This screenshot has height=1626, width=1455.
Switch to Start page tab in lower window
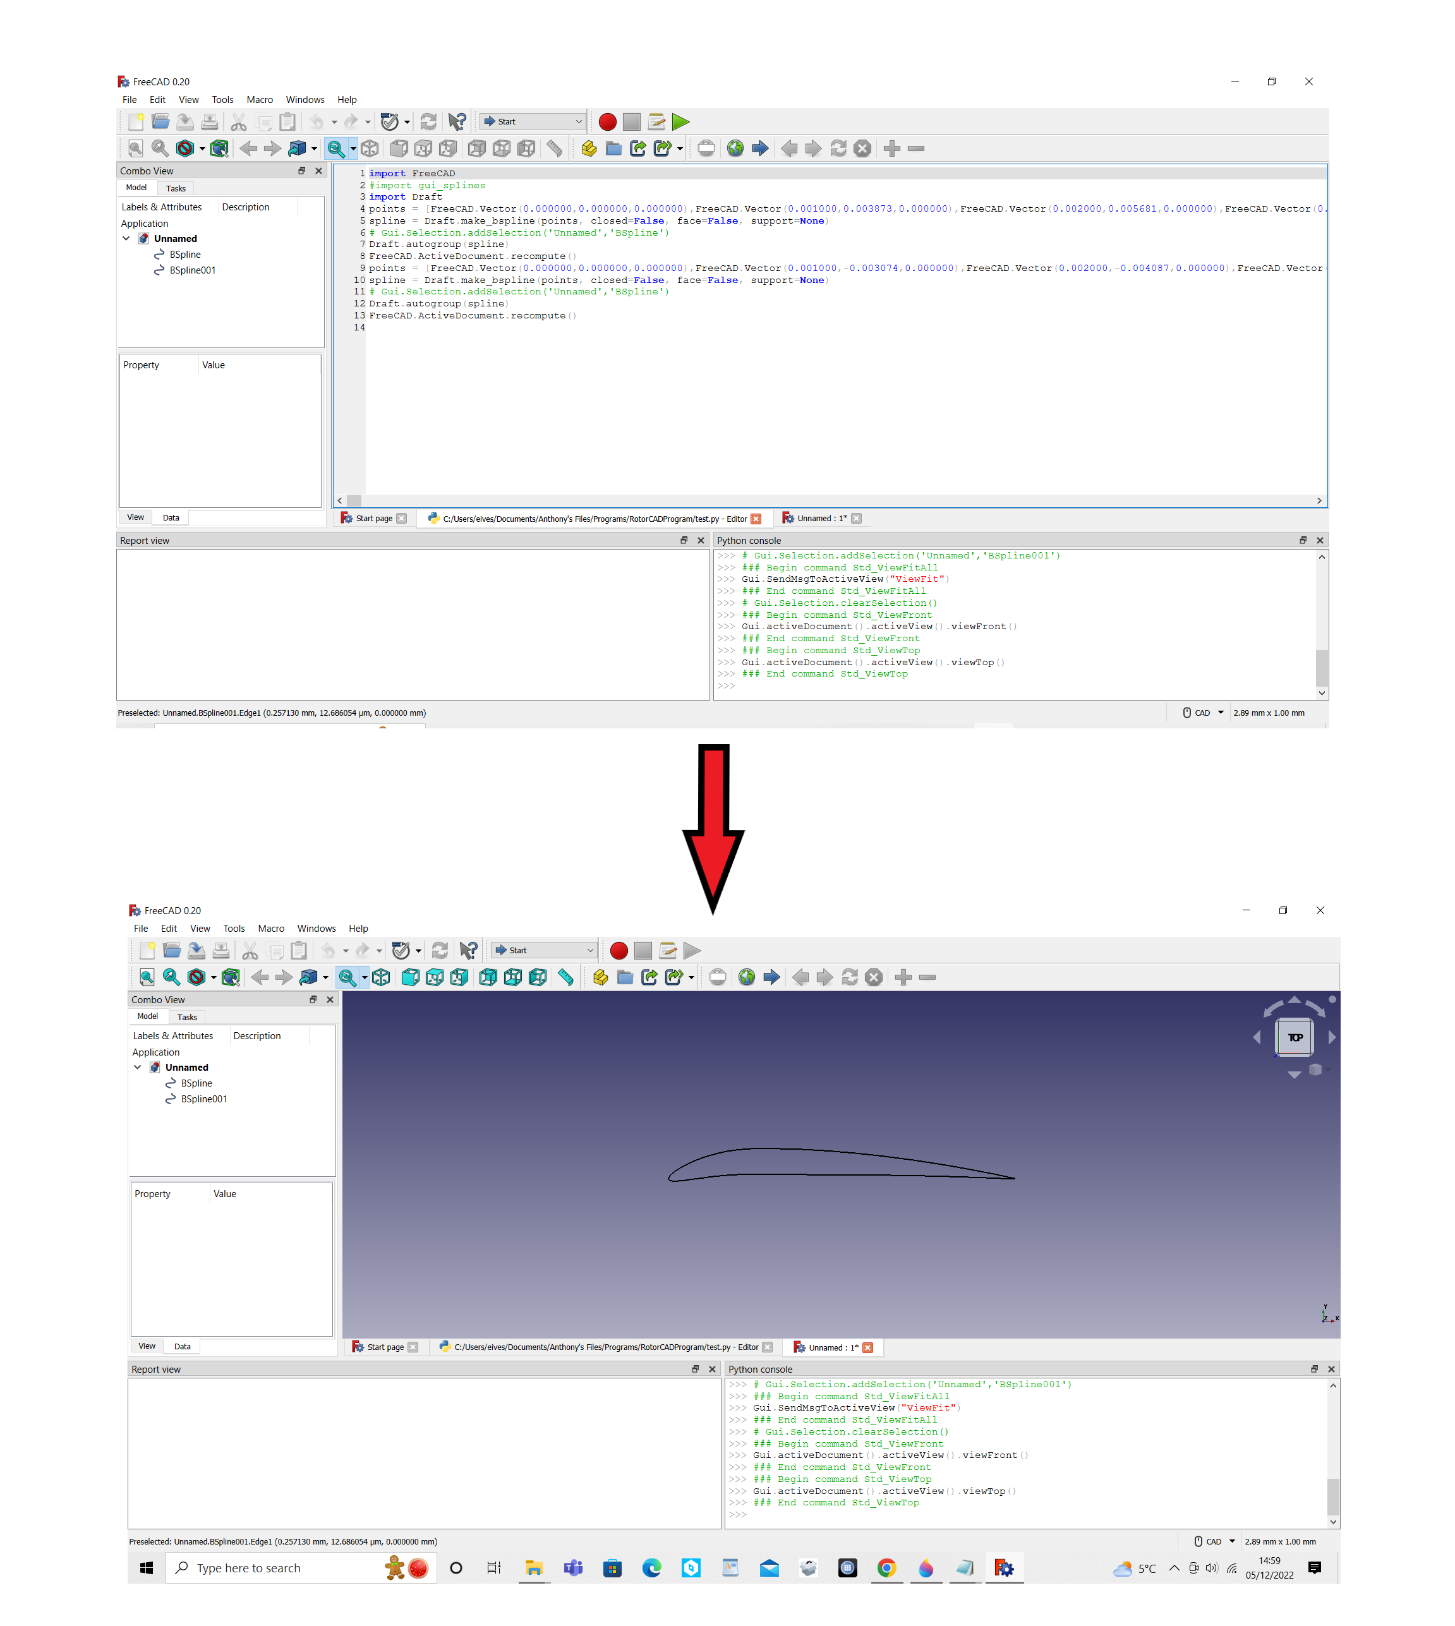(385, 1347)
